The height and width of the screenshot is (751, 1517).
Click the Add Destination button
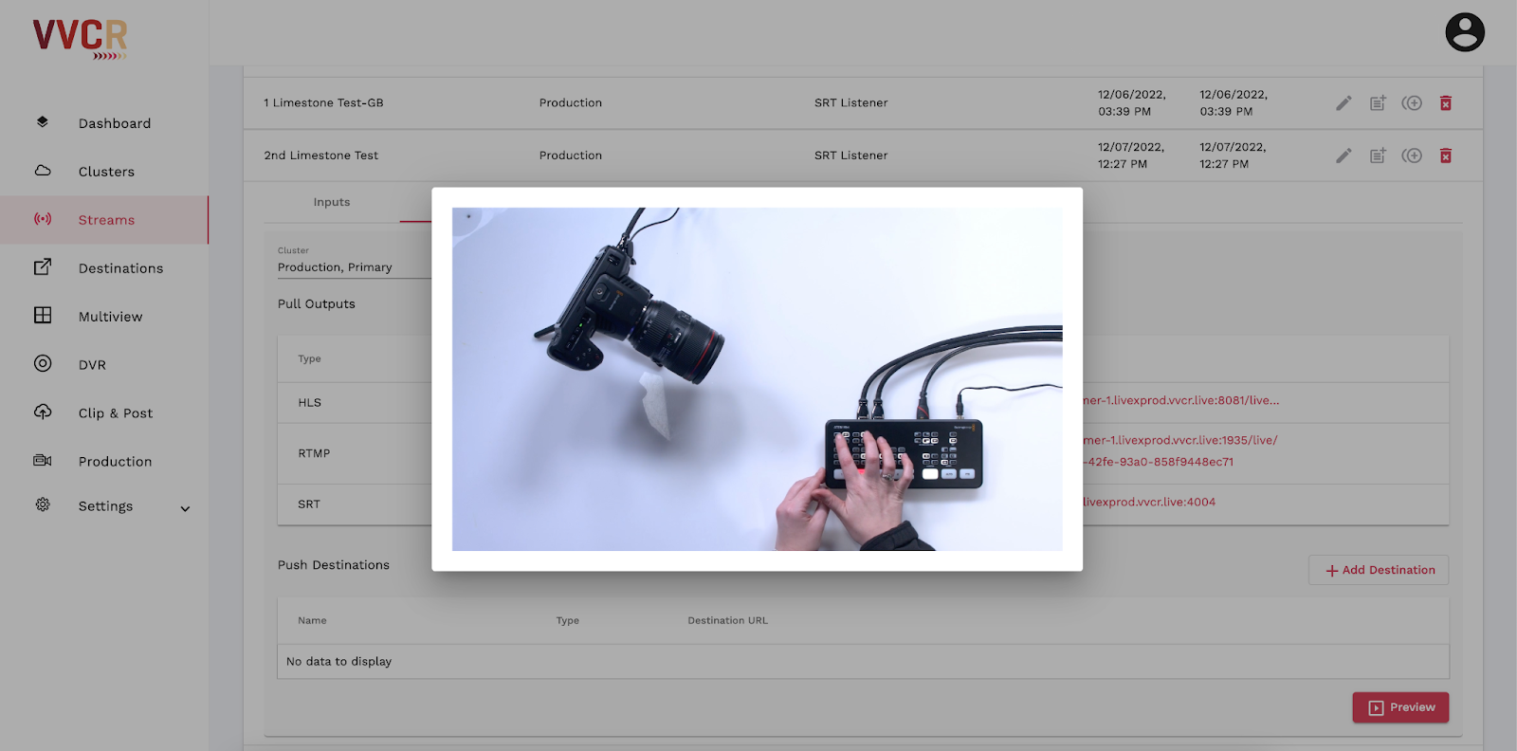coord(1379,570)
